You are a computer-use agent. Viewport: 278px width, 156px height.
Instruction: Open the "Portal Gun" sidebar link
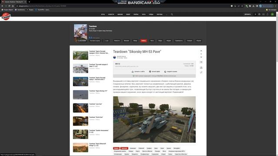(x=96, y=117)
